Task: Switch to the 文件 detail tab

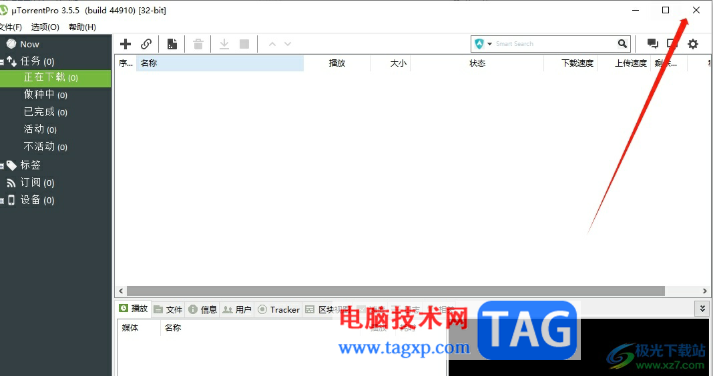Action: pyautogui.click(x=168, y=309)
